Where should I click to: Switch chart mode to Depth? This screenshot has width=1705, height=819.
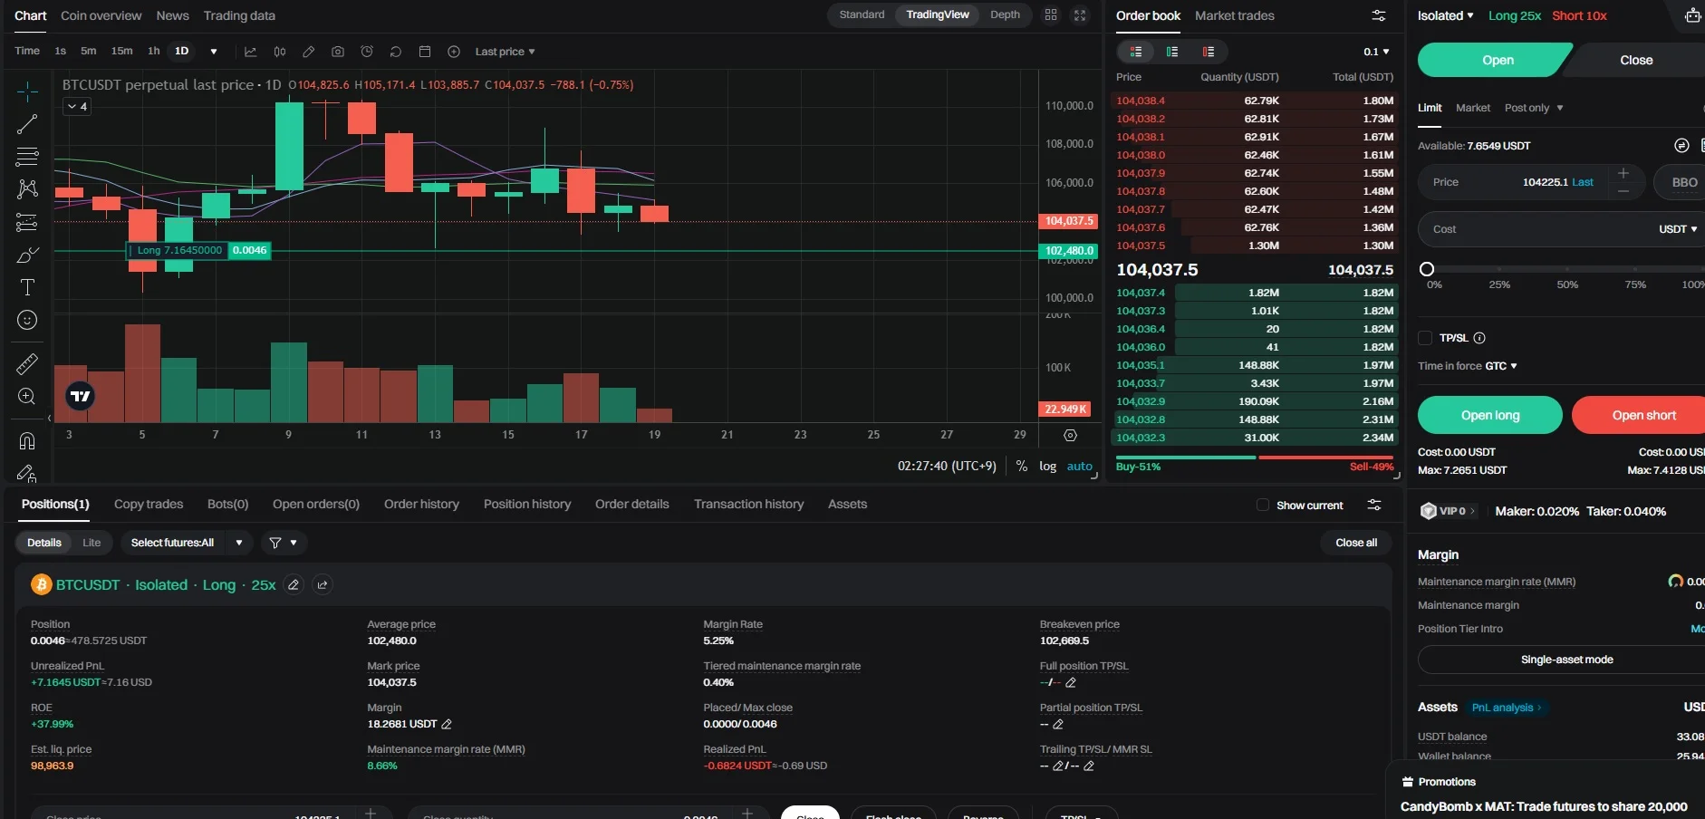click(x=1005, y=14)
